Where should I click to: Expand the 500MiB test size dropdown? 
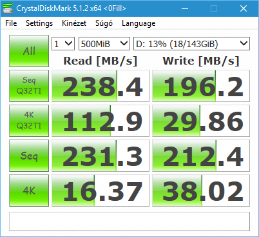[x=104, y=44]
